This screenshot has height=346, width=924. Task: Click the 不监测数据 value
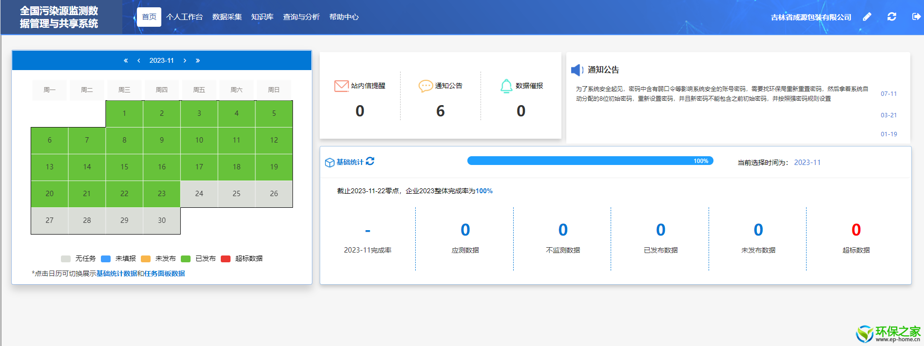[563, 230]
